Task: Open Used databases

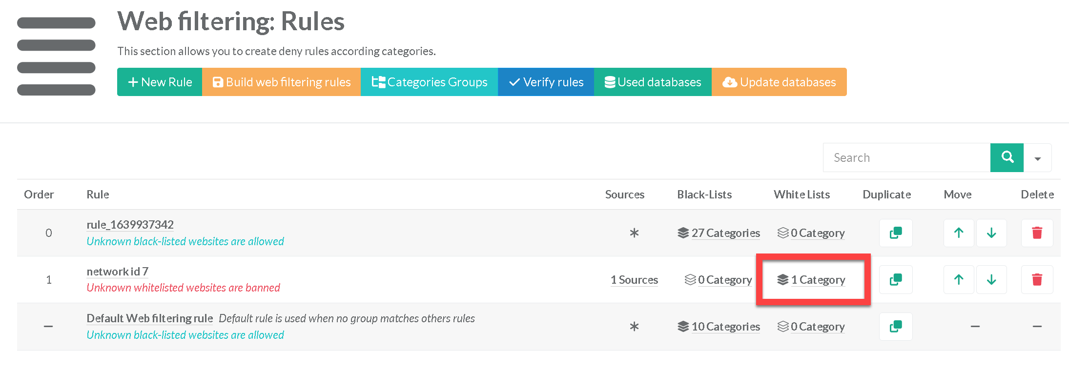Action: click(653, 82)
